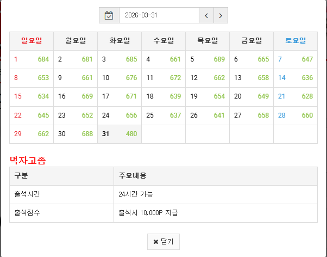
Task: Click the 먹자고좀 heading
Action: coord(28,160)
